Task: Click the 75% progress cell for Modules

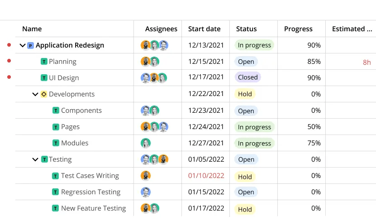Action: (x=314, y=143)
